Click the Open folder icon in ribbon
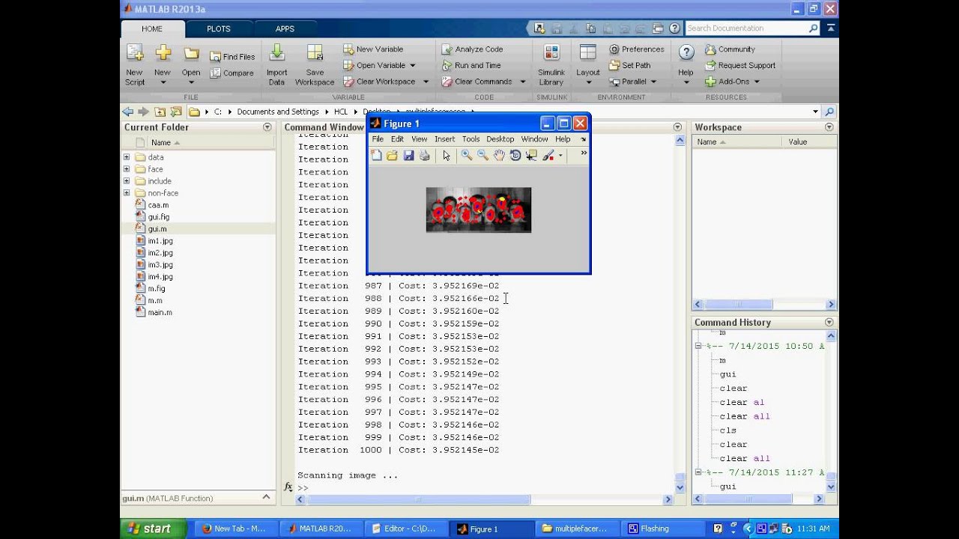 (191, 53)
